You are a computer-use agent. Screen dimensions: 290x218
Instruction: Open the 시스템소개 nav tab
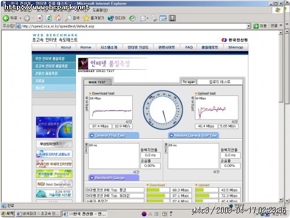(109, 47)
